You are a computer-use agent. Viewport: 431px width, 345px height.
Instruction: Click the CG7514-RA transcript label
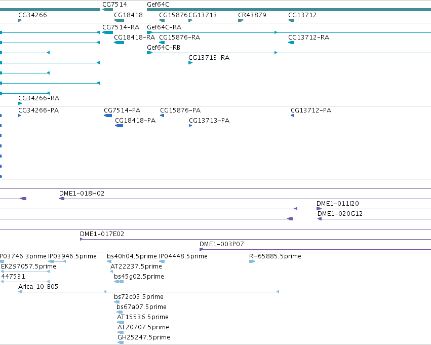(x=121, y=27)
